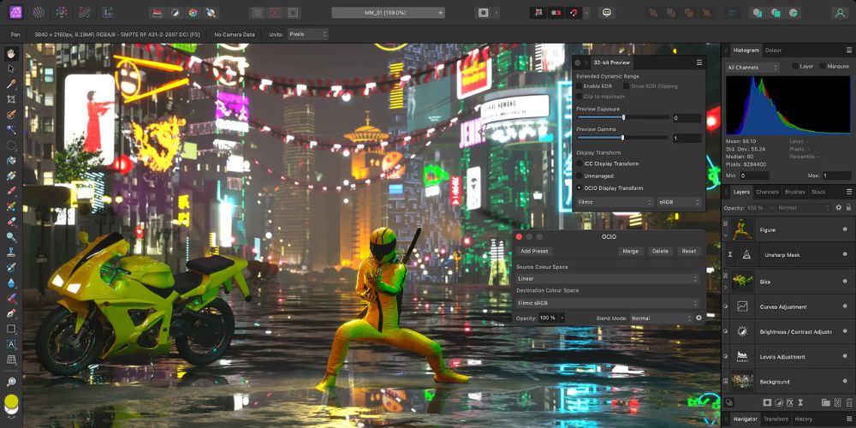
Task: Select the Zoom magnifier tool near the colour selector
Action: (x=11, y=382)
